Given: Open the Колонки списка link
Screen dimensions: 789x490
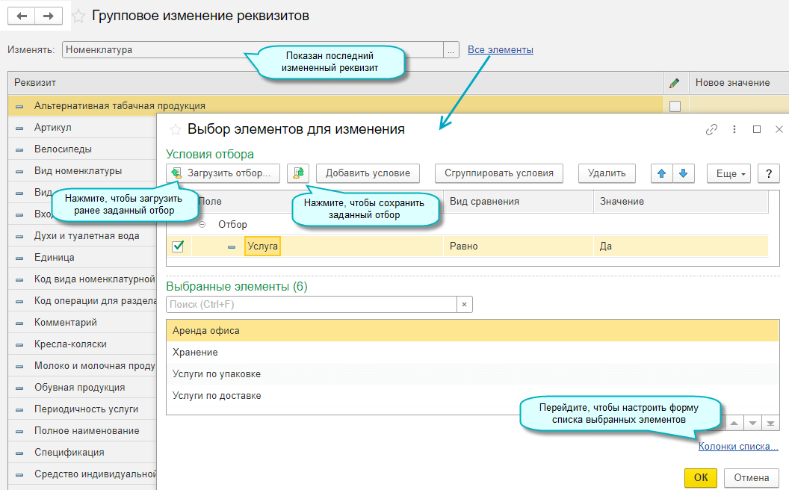Looking at the screenshot, I should 737,447.
